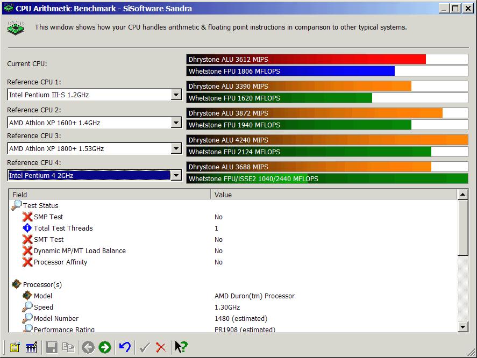Click the yellow notepad icon in toolbar
This screenshot has width=477, height=358.
pyautogui.click(x=15, y=347)
